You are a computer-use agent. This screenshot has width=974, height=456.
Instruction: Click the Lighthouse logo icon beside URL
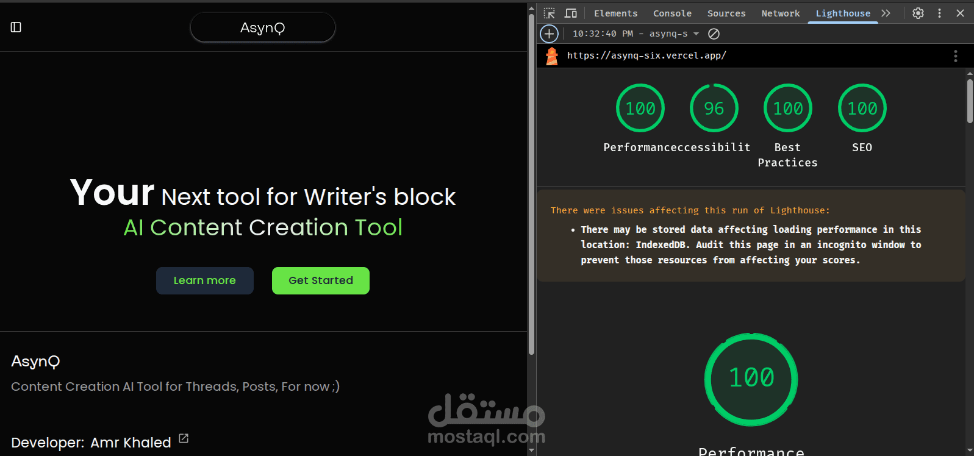(552, 56)
